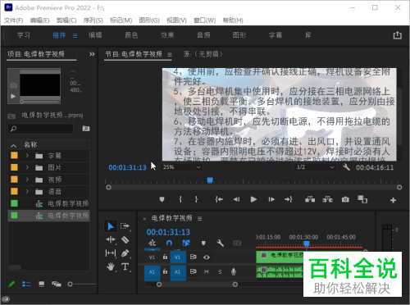
Task: Show hidden panels double chevron
Action: (x=92, y=54)
